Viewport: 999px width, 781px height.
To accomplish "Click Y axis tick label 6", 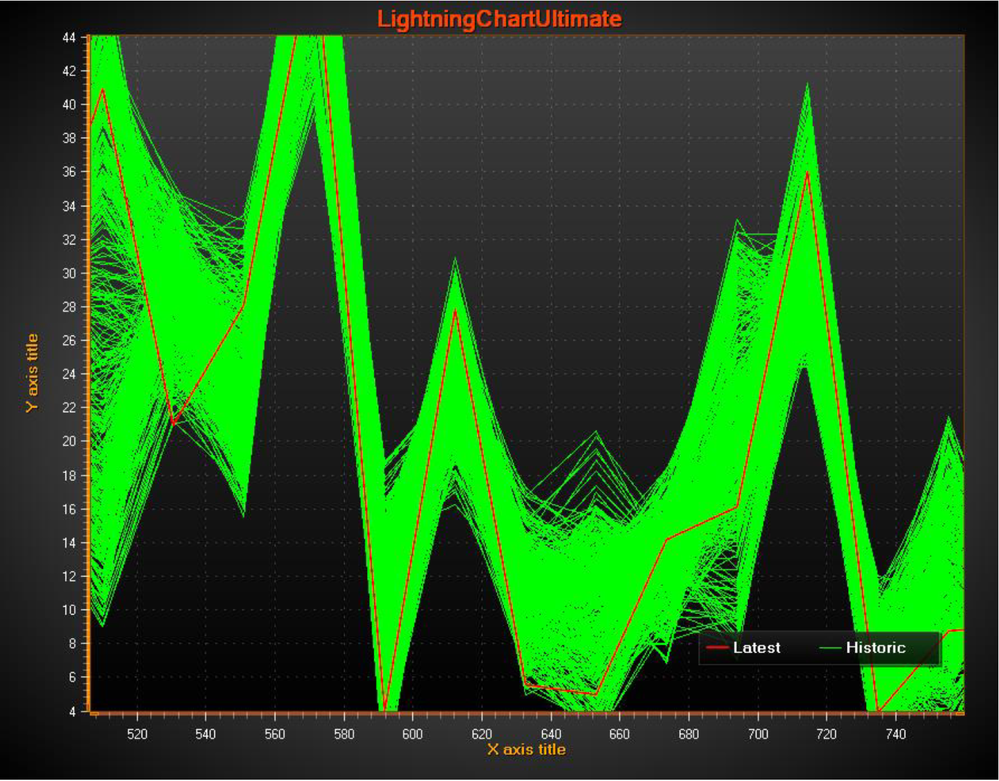I will [x=73, y=677].
